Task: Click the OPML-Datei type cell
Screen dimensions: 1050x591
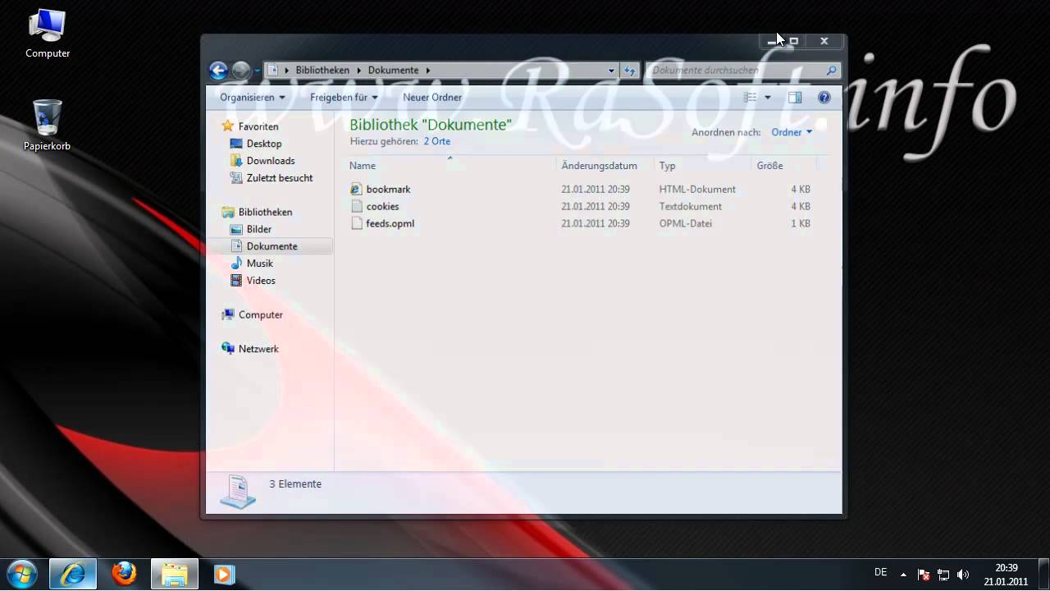Action: click(685, 223)
